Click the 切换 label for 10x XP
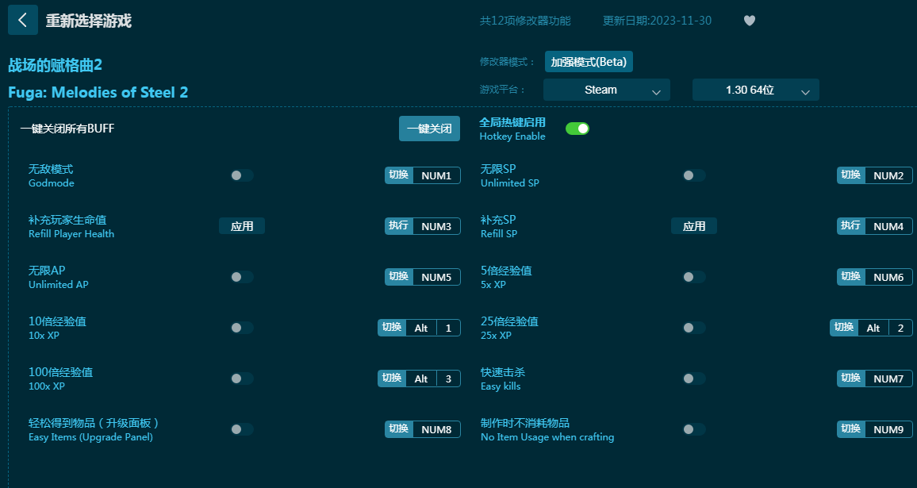The width and height of the screenshot is (917, 488). click(x=392, y=327)
